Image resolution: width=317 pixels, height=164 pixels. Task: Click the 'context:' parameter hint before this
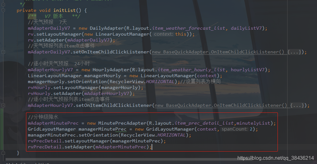163,34
